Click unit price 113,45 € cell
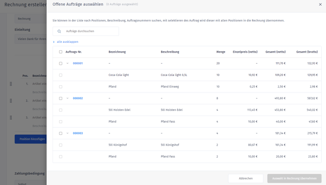This screenshot has height=185, width=326. click(252, 110)
